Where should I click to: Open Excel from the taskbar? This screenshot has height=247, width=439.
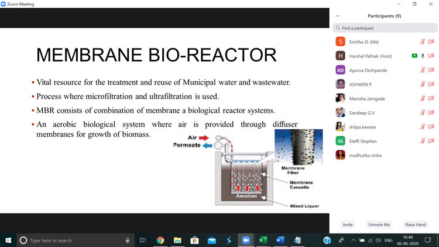(263, 240)
